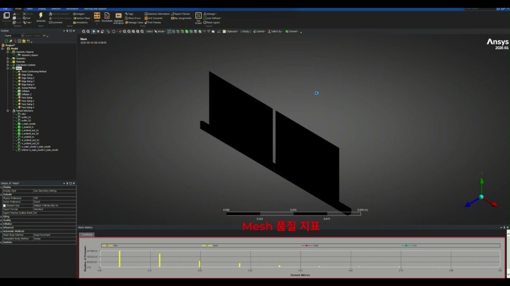
Task: Select Patch Conforming Method in tree
Action: (34, 72)
